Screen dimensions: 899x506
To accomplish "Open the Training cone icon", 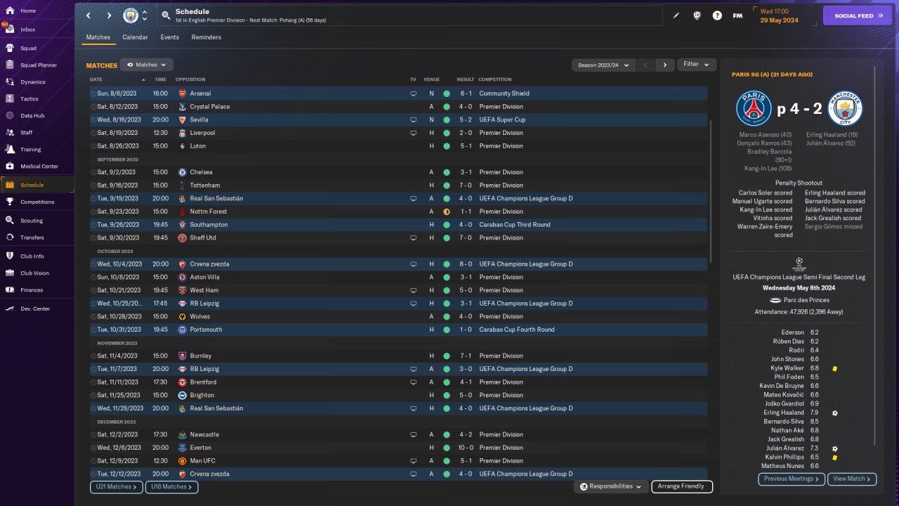I will click(x=10, y=150).
